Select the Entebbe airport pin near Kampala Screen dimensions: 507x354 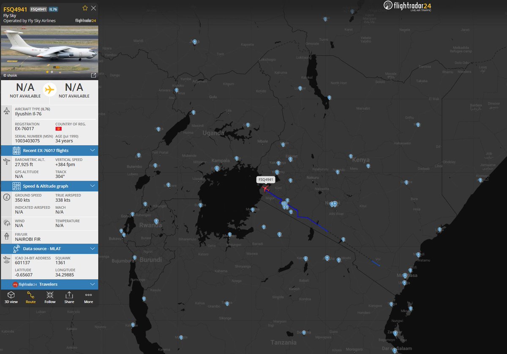[x=217, y=168]
